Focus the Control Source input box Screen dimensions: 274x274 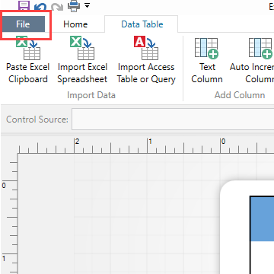pos(173,119)
